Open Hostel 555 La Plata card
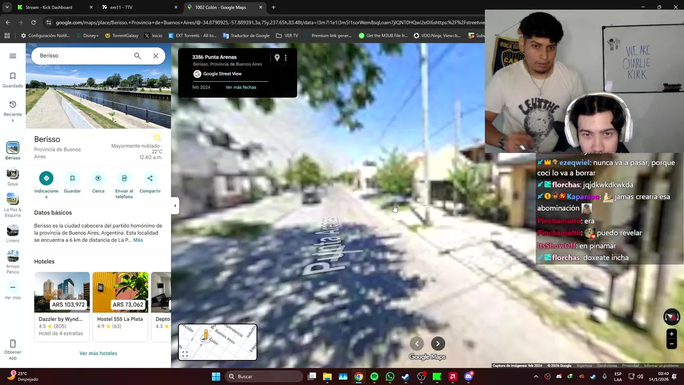The height and width of the screenshot is (385, 684). 120,306
